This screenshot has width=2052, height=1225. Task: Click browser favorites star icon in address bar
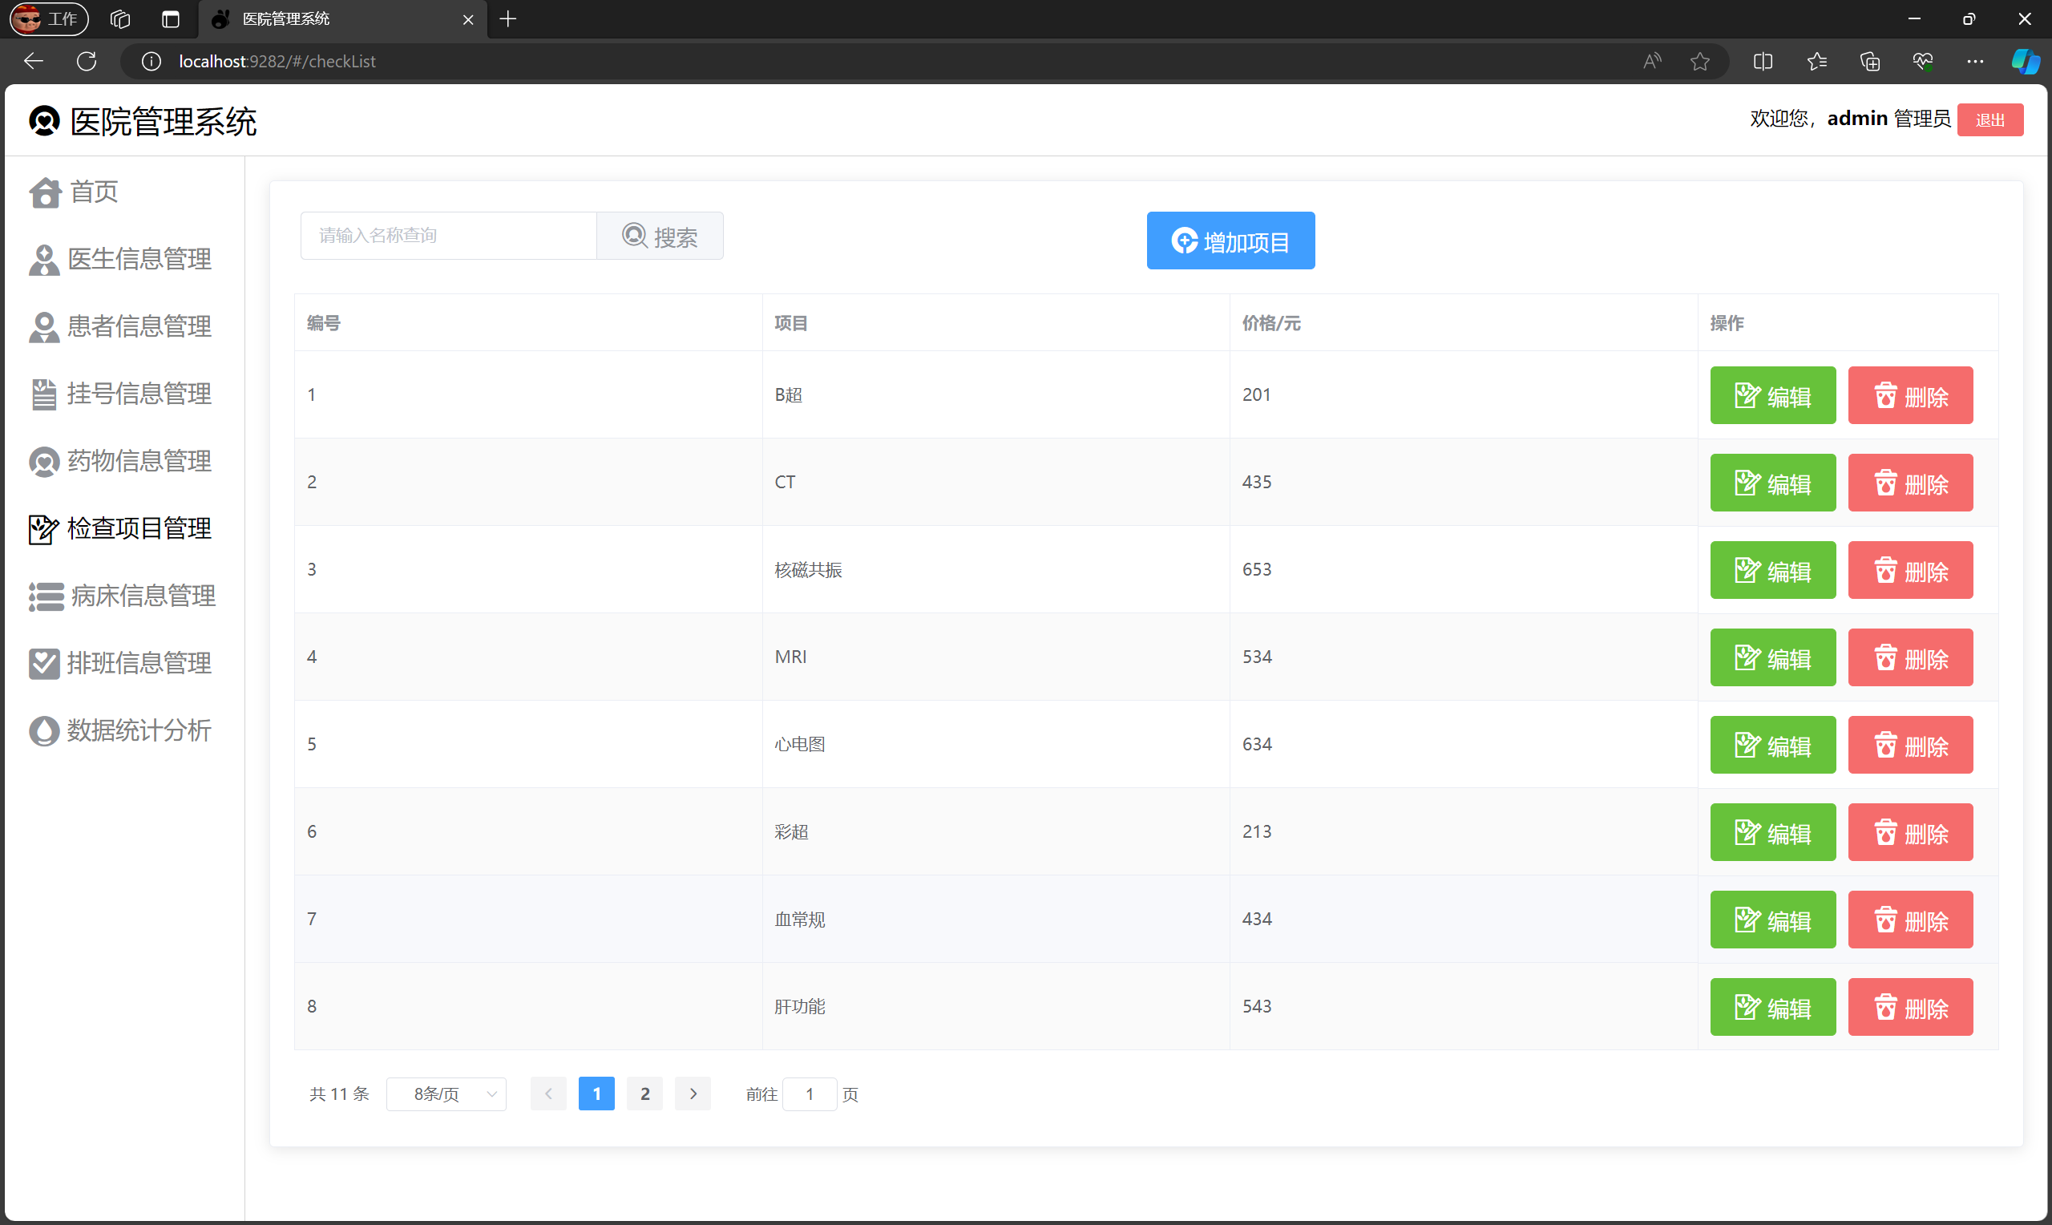1699,62
